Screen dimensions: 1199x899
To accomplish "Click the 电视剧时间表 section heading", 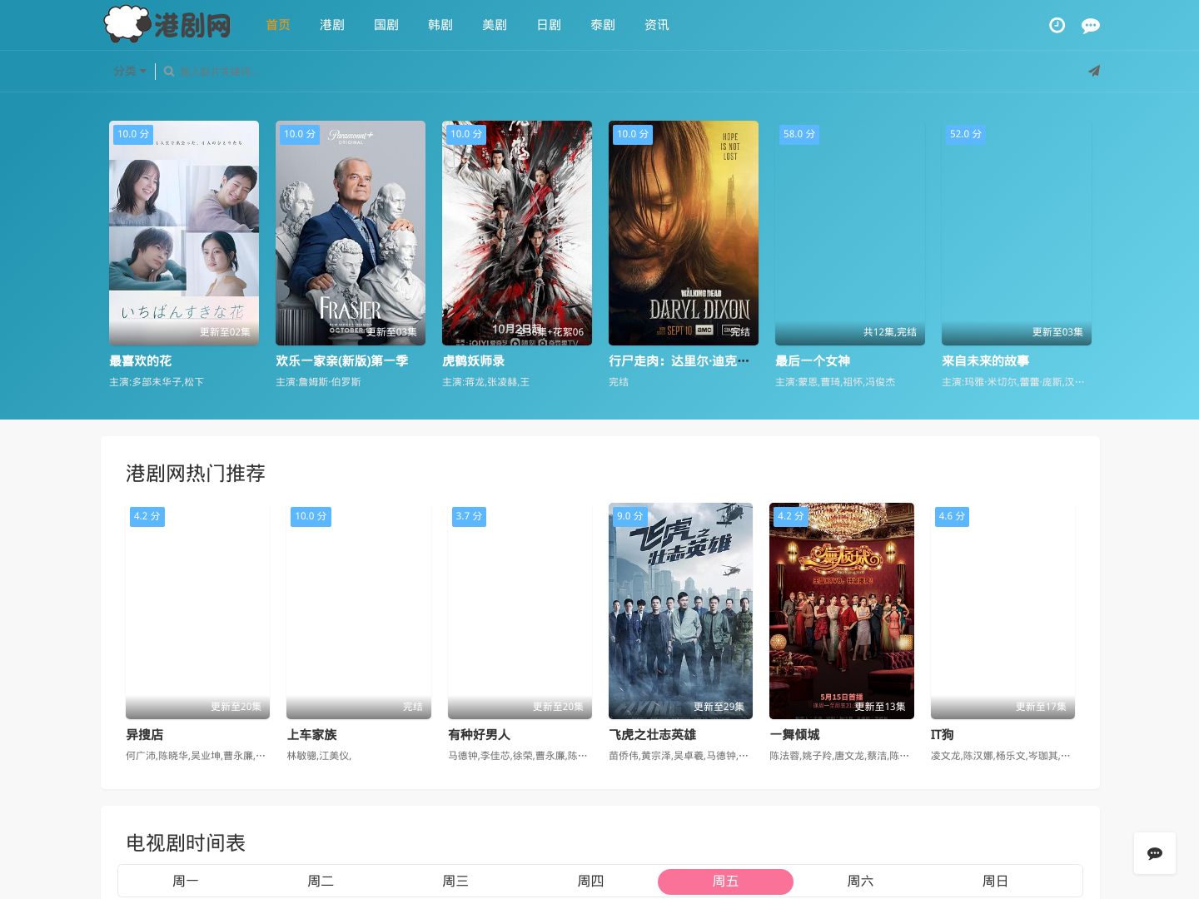I will click(186, 842).
